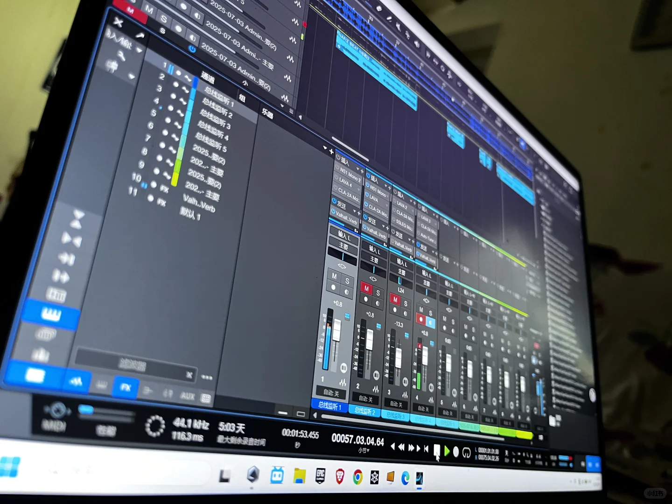The height and width of the screenshot is (504, 672).
Task: Toggle the blue monitor button on channel 4
Action: click(x=430, y=322)
